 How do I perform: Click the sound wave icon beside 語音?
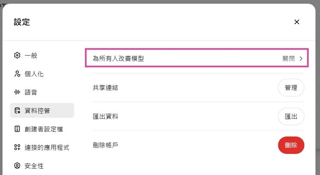pyautogui.click(x=17, y=92)
